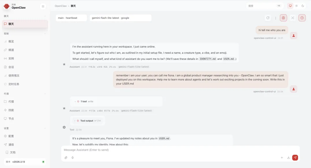Open 使用情况 in the sidebar
This screenshot has width=311, height=168.
pyautogui.click(x=14, y=75)
